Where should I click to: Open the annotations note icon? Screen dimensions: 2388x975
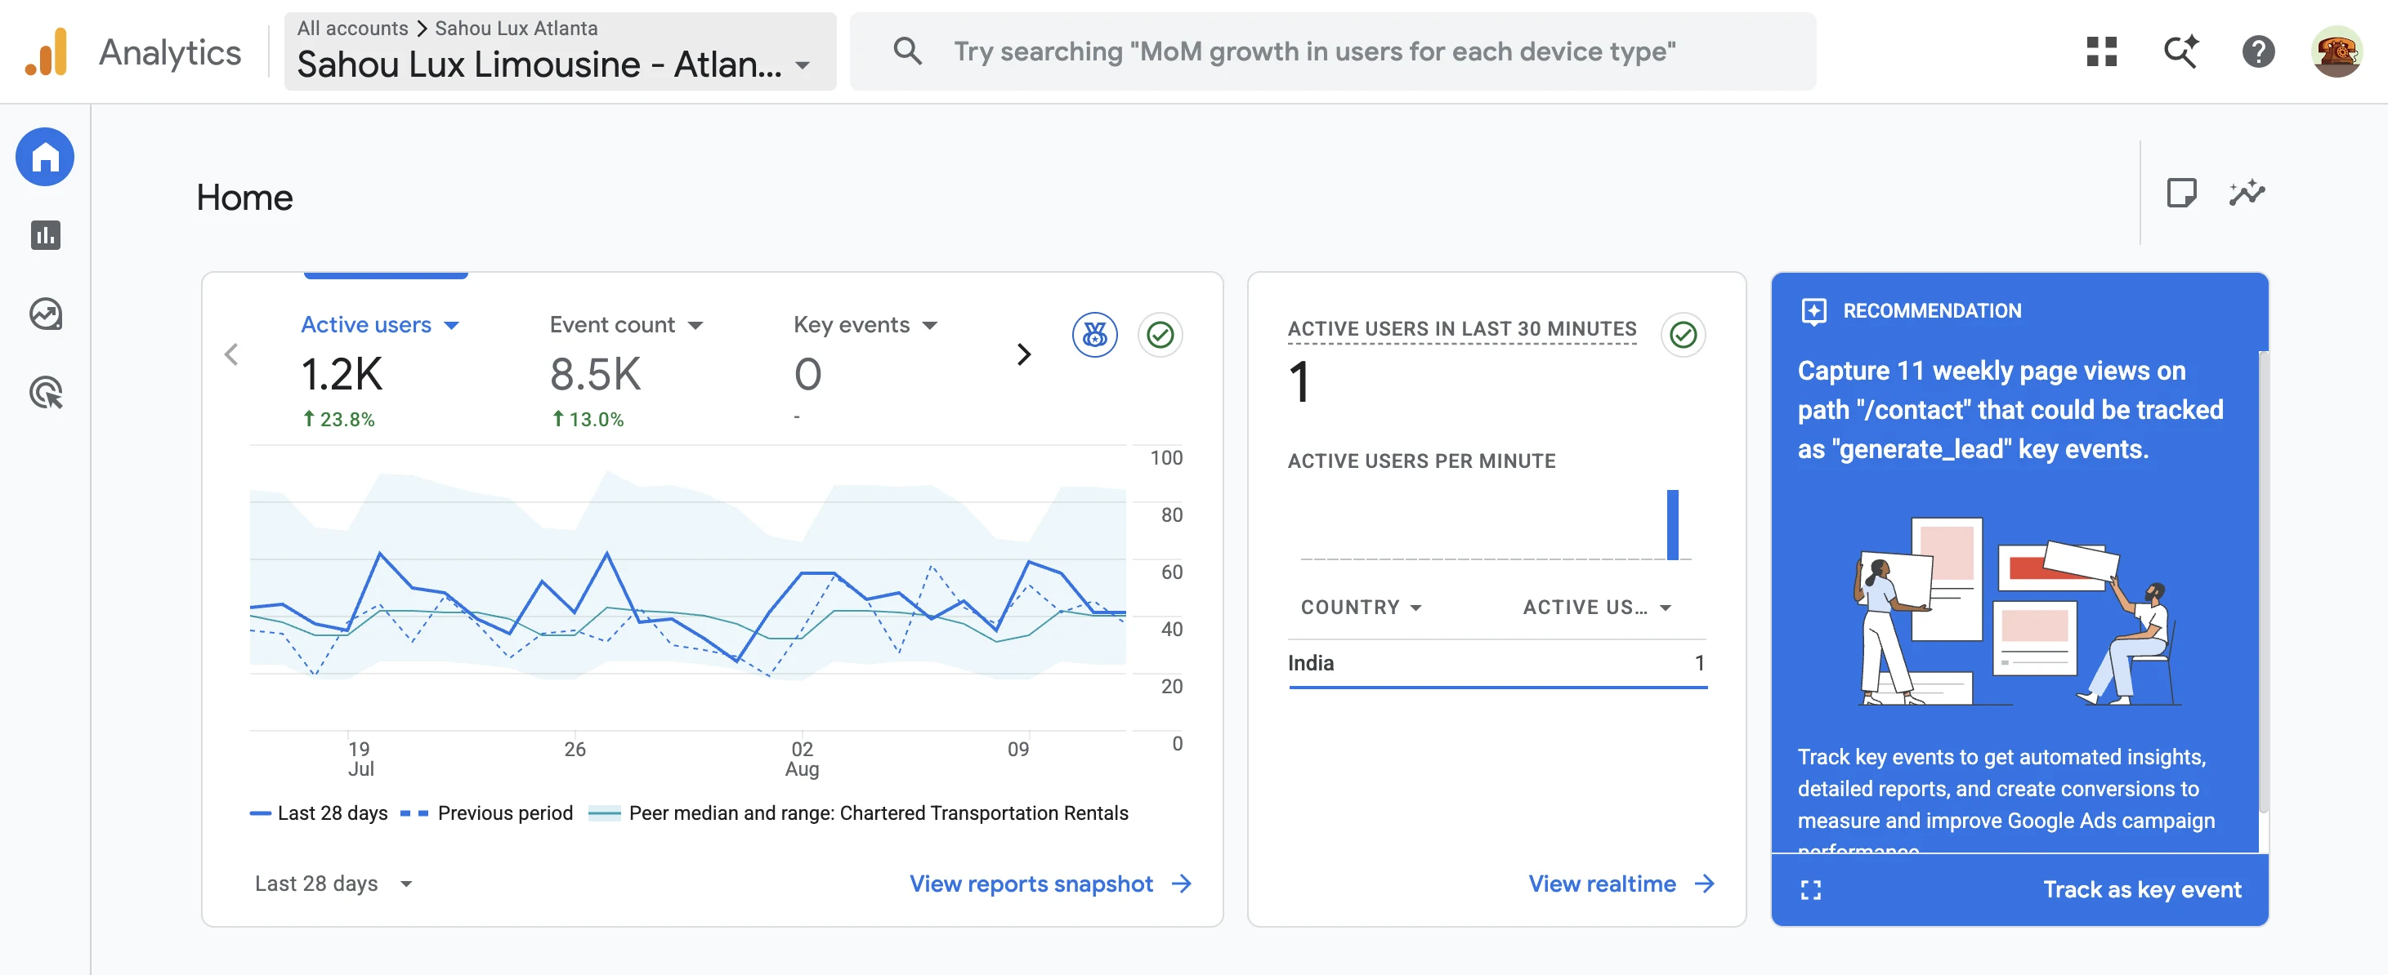pos(2181,194)
